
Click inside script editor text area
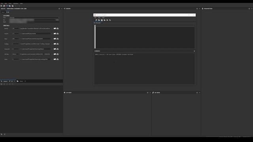(145, 37)
